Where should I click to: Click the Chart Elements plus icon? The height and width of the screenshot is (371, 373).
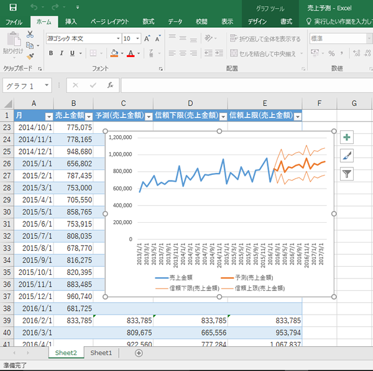(347, 137)
